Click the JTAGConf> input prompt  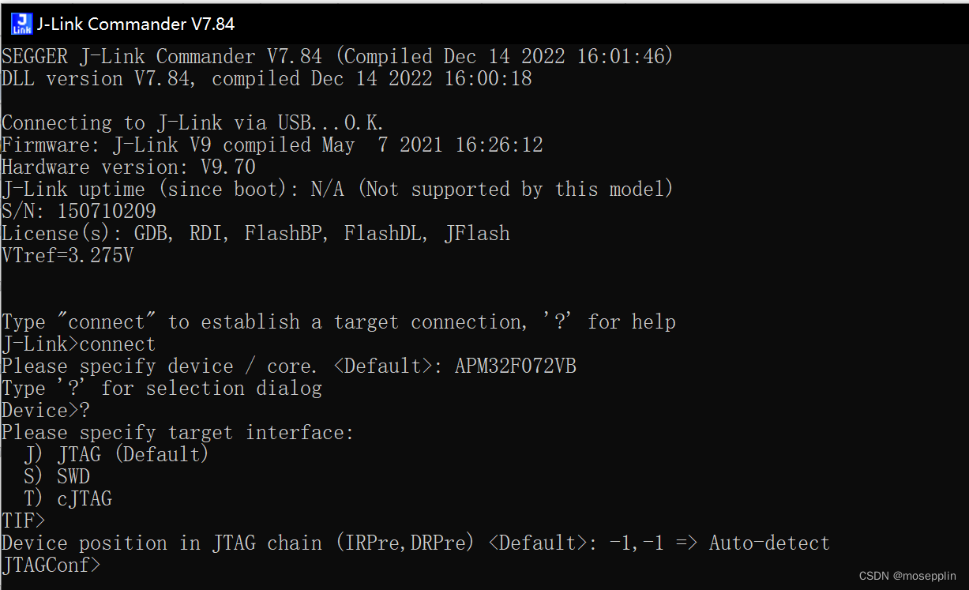pyautogui.click(x=51, y=564)
